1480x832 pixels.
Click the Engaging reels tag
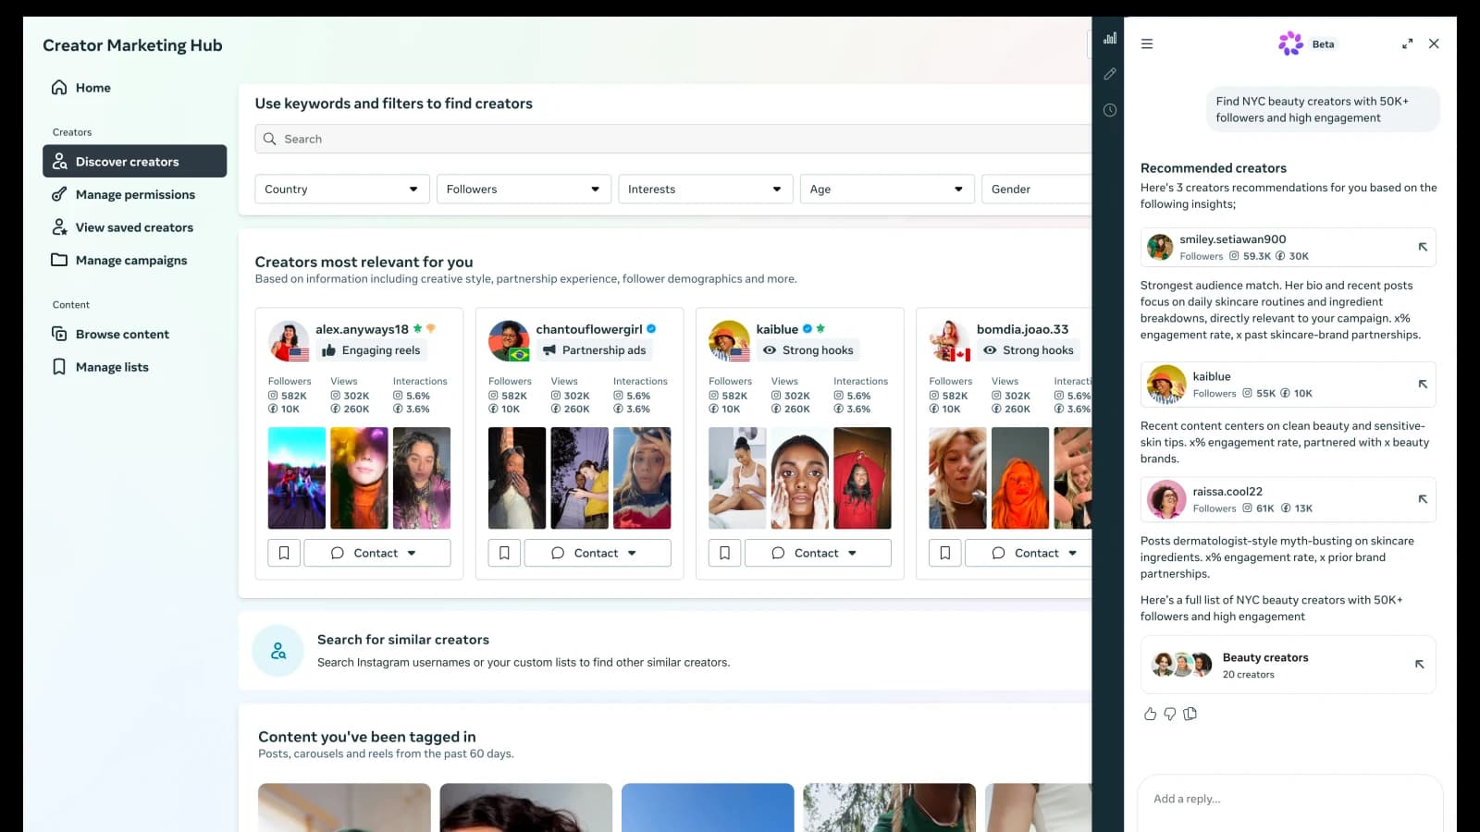pyautogui.click(x=370, y=350)
